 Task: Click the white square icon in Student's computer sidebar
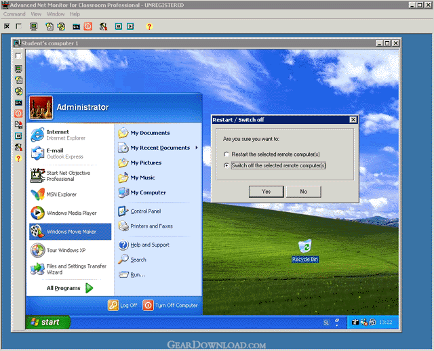pos(18,56)
